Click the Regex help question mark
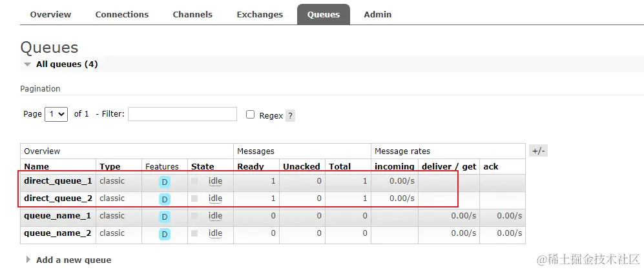644x270 pixels. (x=291, y=115)
